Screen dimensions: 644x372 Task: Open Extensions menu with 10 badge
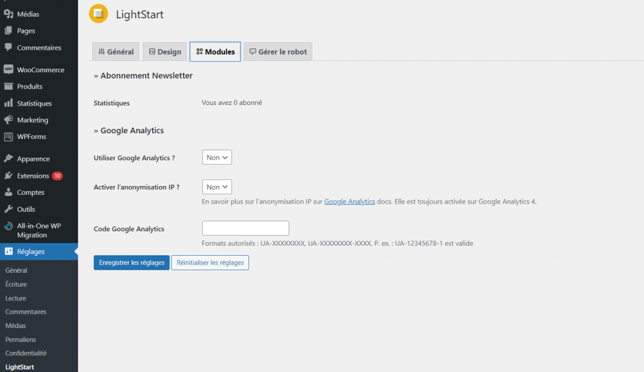coord(33,176)
